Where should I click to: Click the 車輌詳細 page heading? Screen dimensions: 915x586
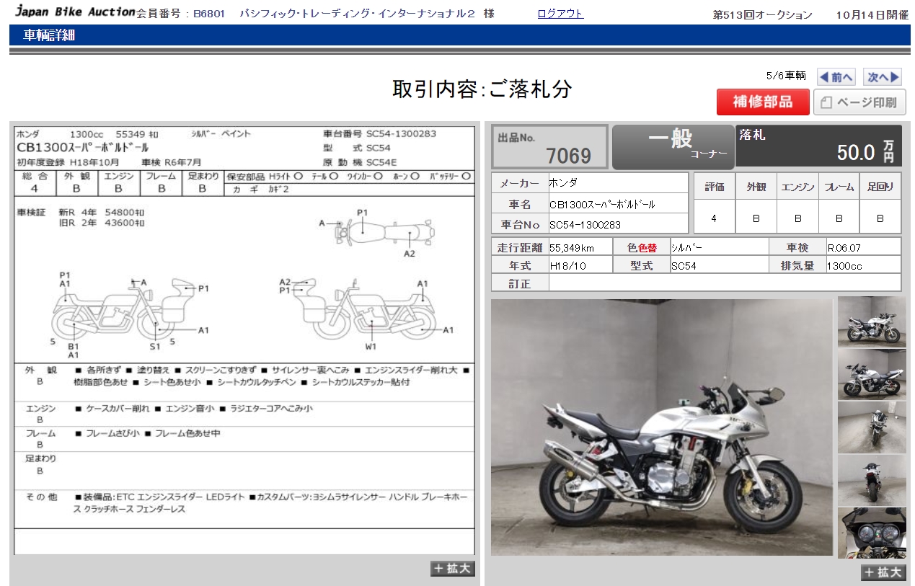(49, 35)
